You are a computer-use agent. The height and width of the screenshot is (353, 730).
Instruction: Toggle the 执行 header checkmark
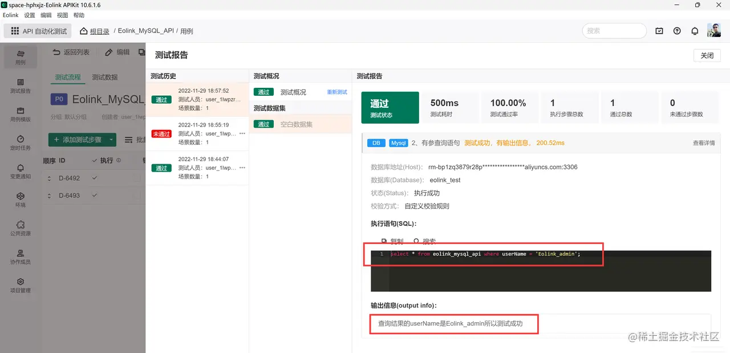point(95,161)
